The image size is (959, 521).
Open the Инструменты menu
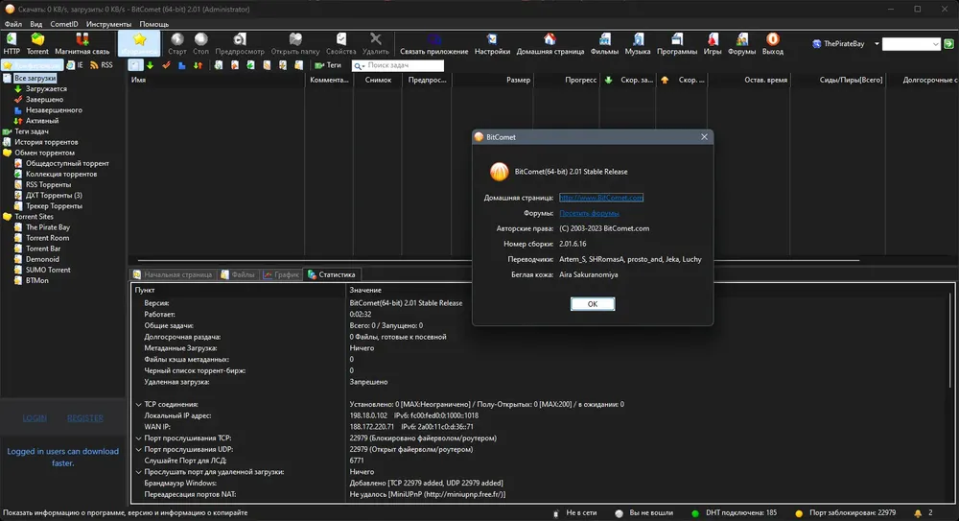108,24
